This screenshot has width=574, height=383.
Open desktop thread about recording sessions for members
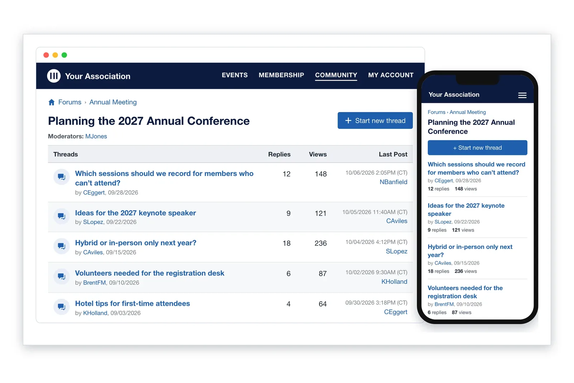(x=164, y=178)
